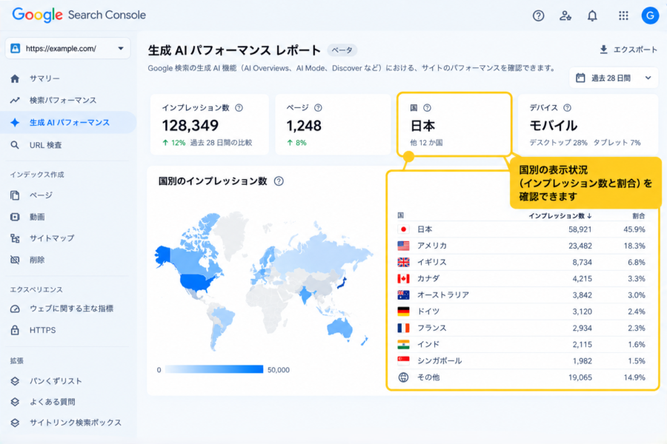This screenshot has width=667, height=444.
Task: Click the Singapore flag icon in table
Action: [x=403, y=360]
